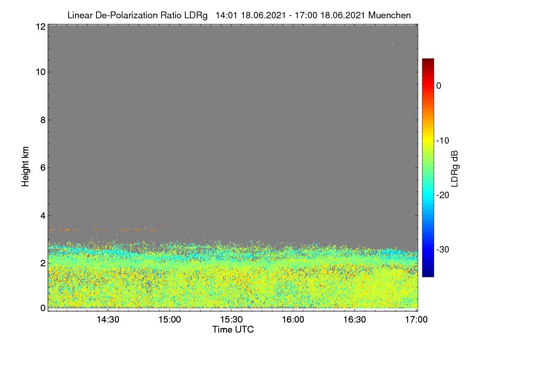Click the 12 km height tick label
549x366 pixels.
[40, 27]
